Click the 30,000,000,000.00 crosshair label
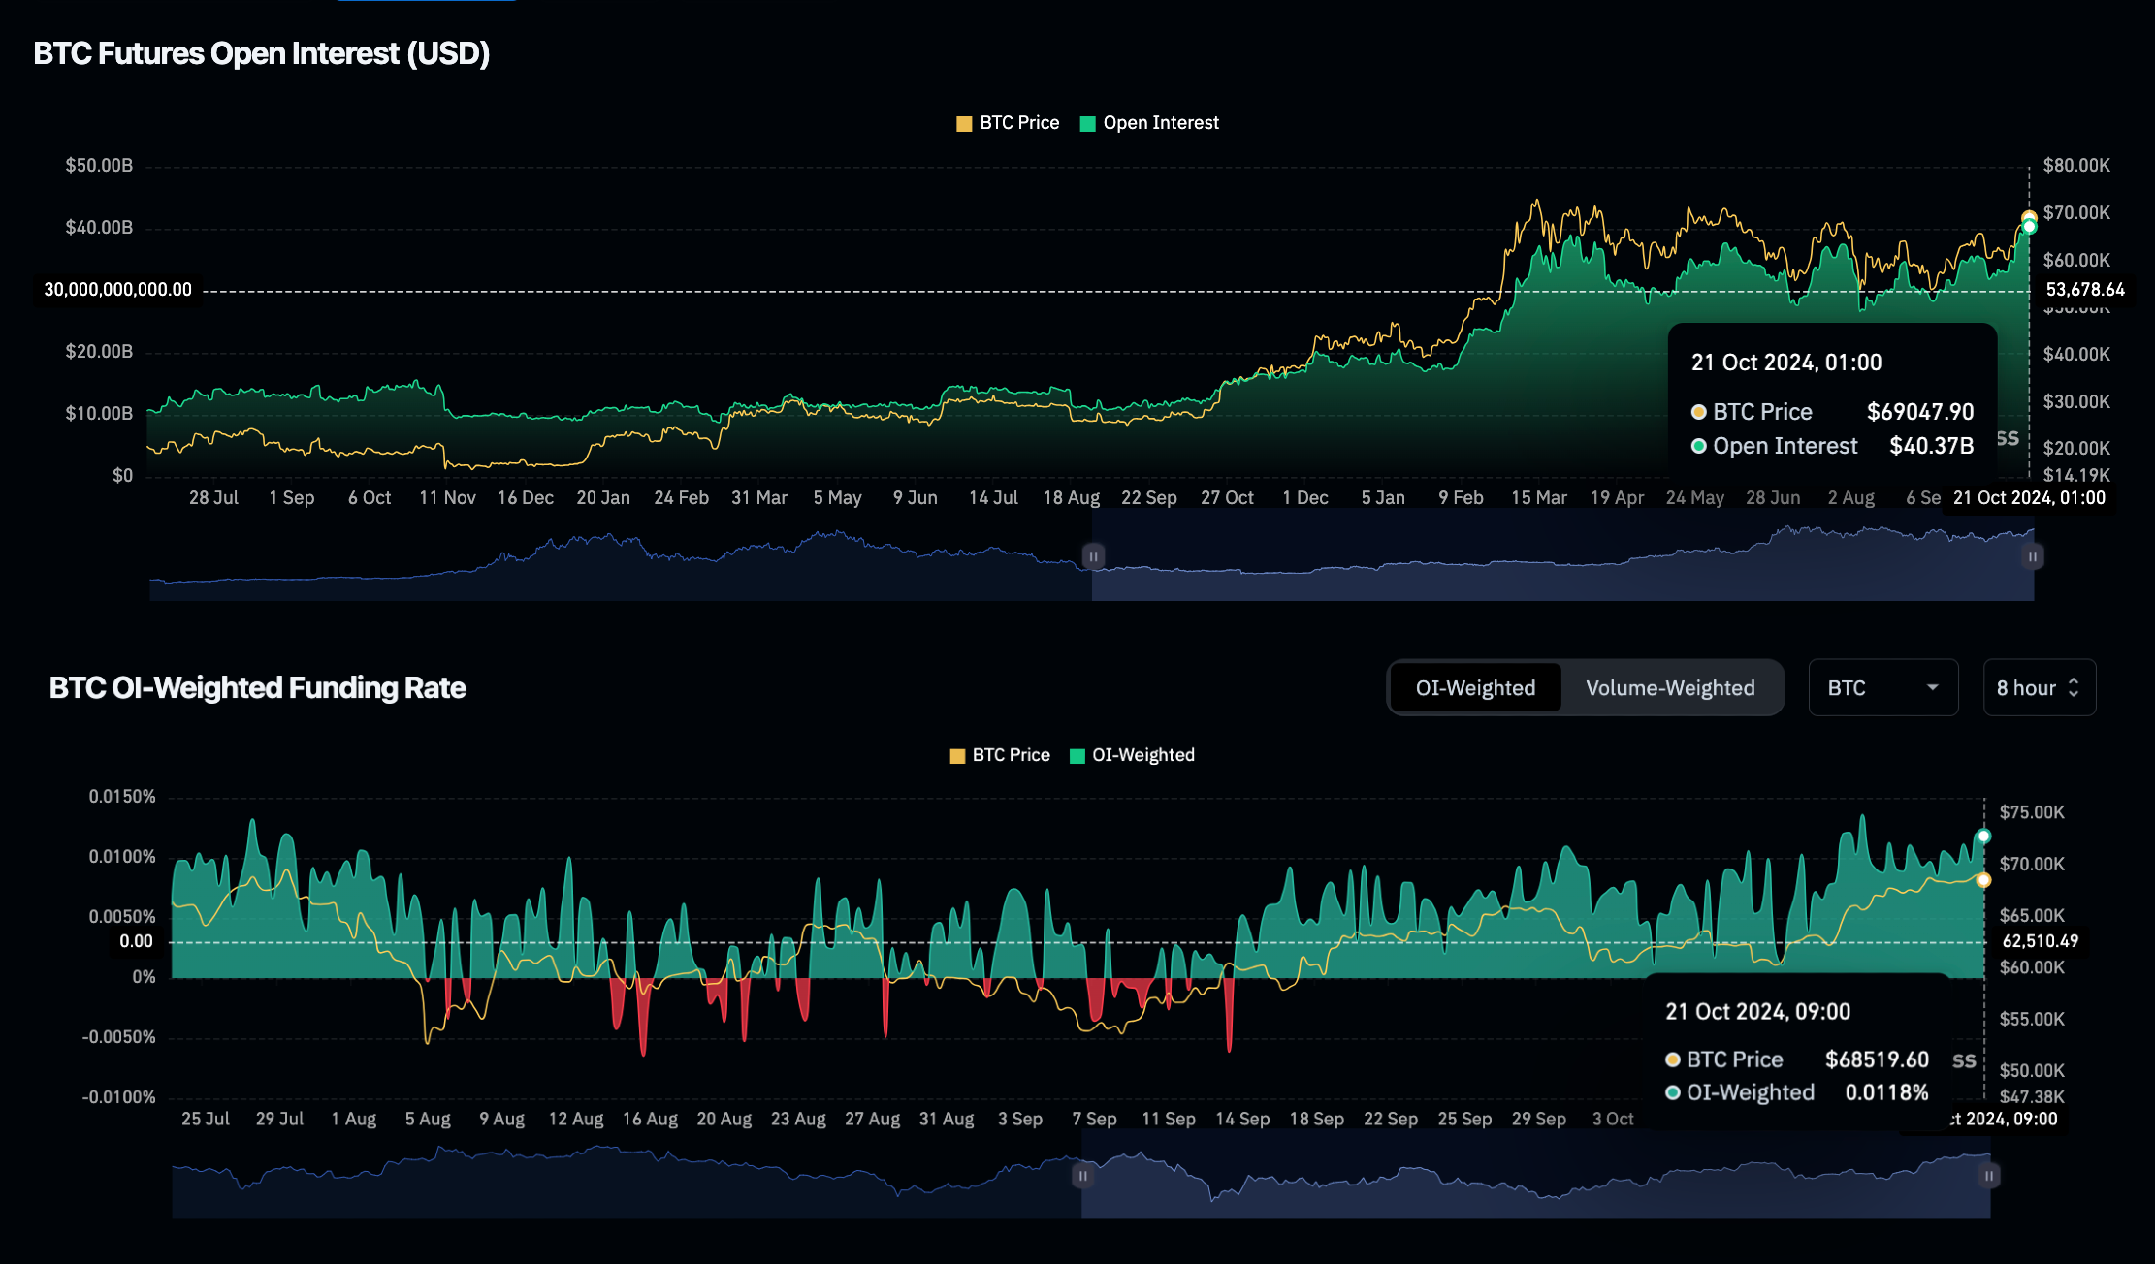The width and height of the screenshot is (2155, 1264). [x=118, y=290]
